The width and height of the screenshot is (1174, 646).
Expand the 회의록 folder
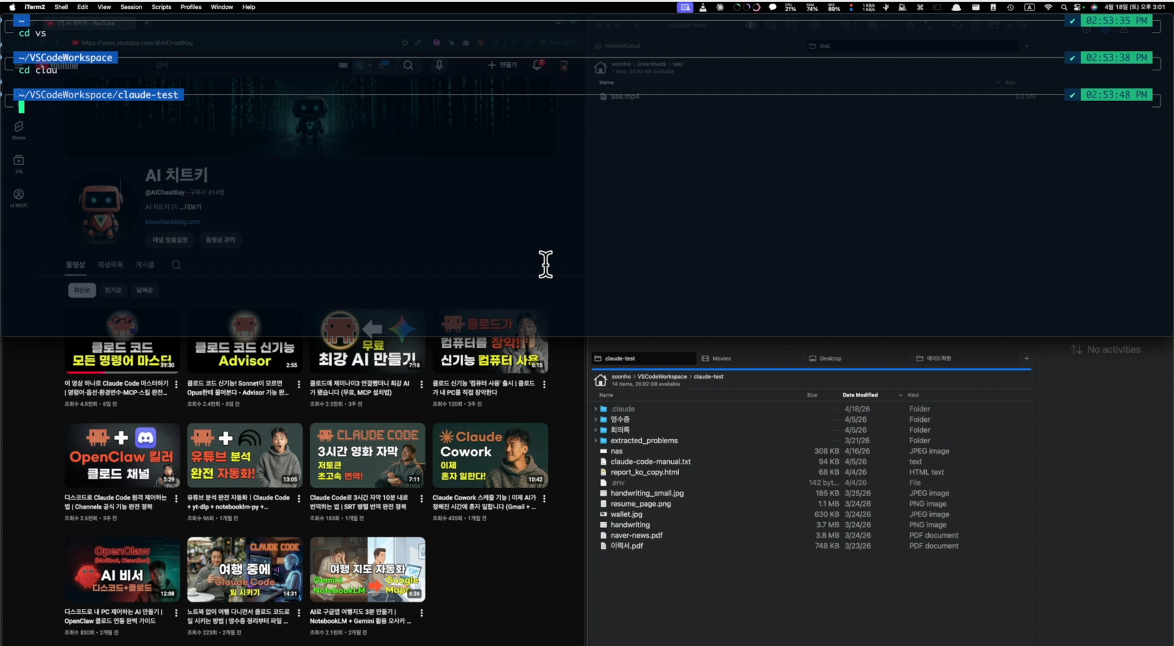tap(595, 430)
